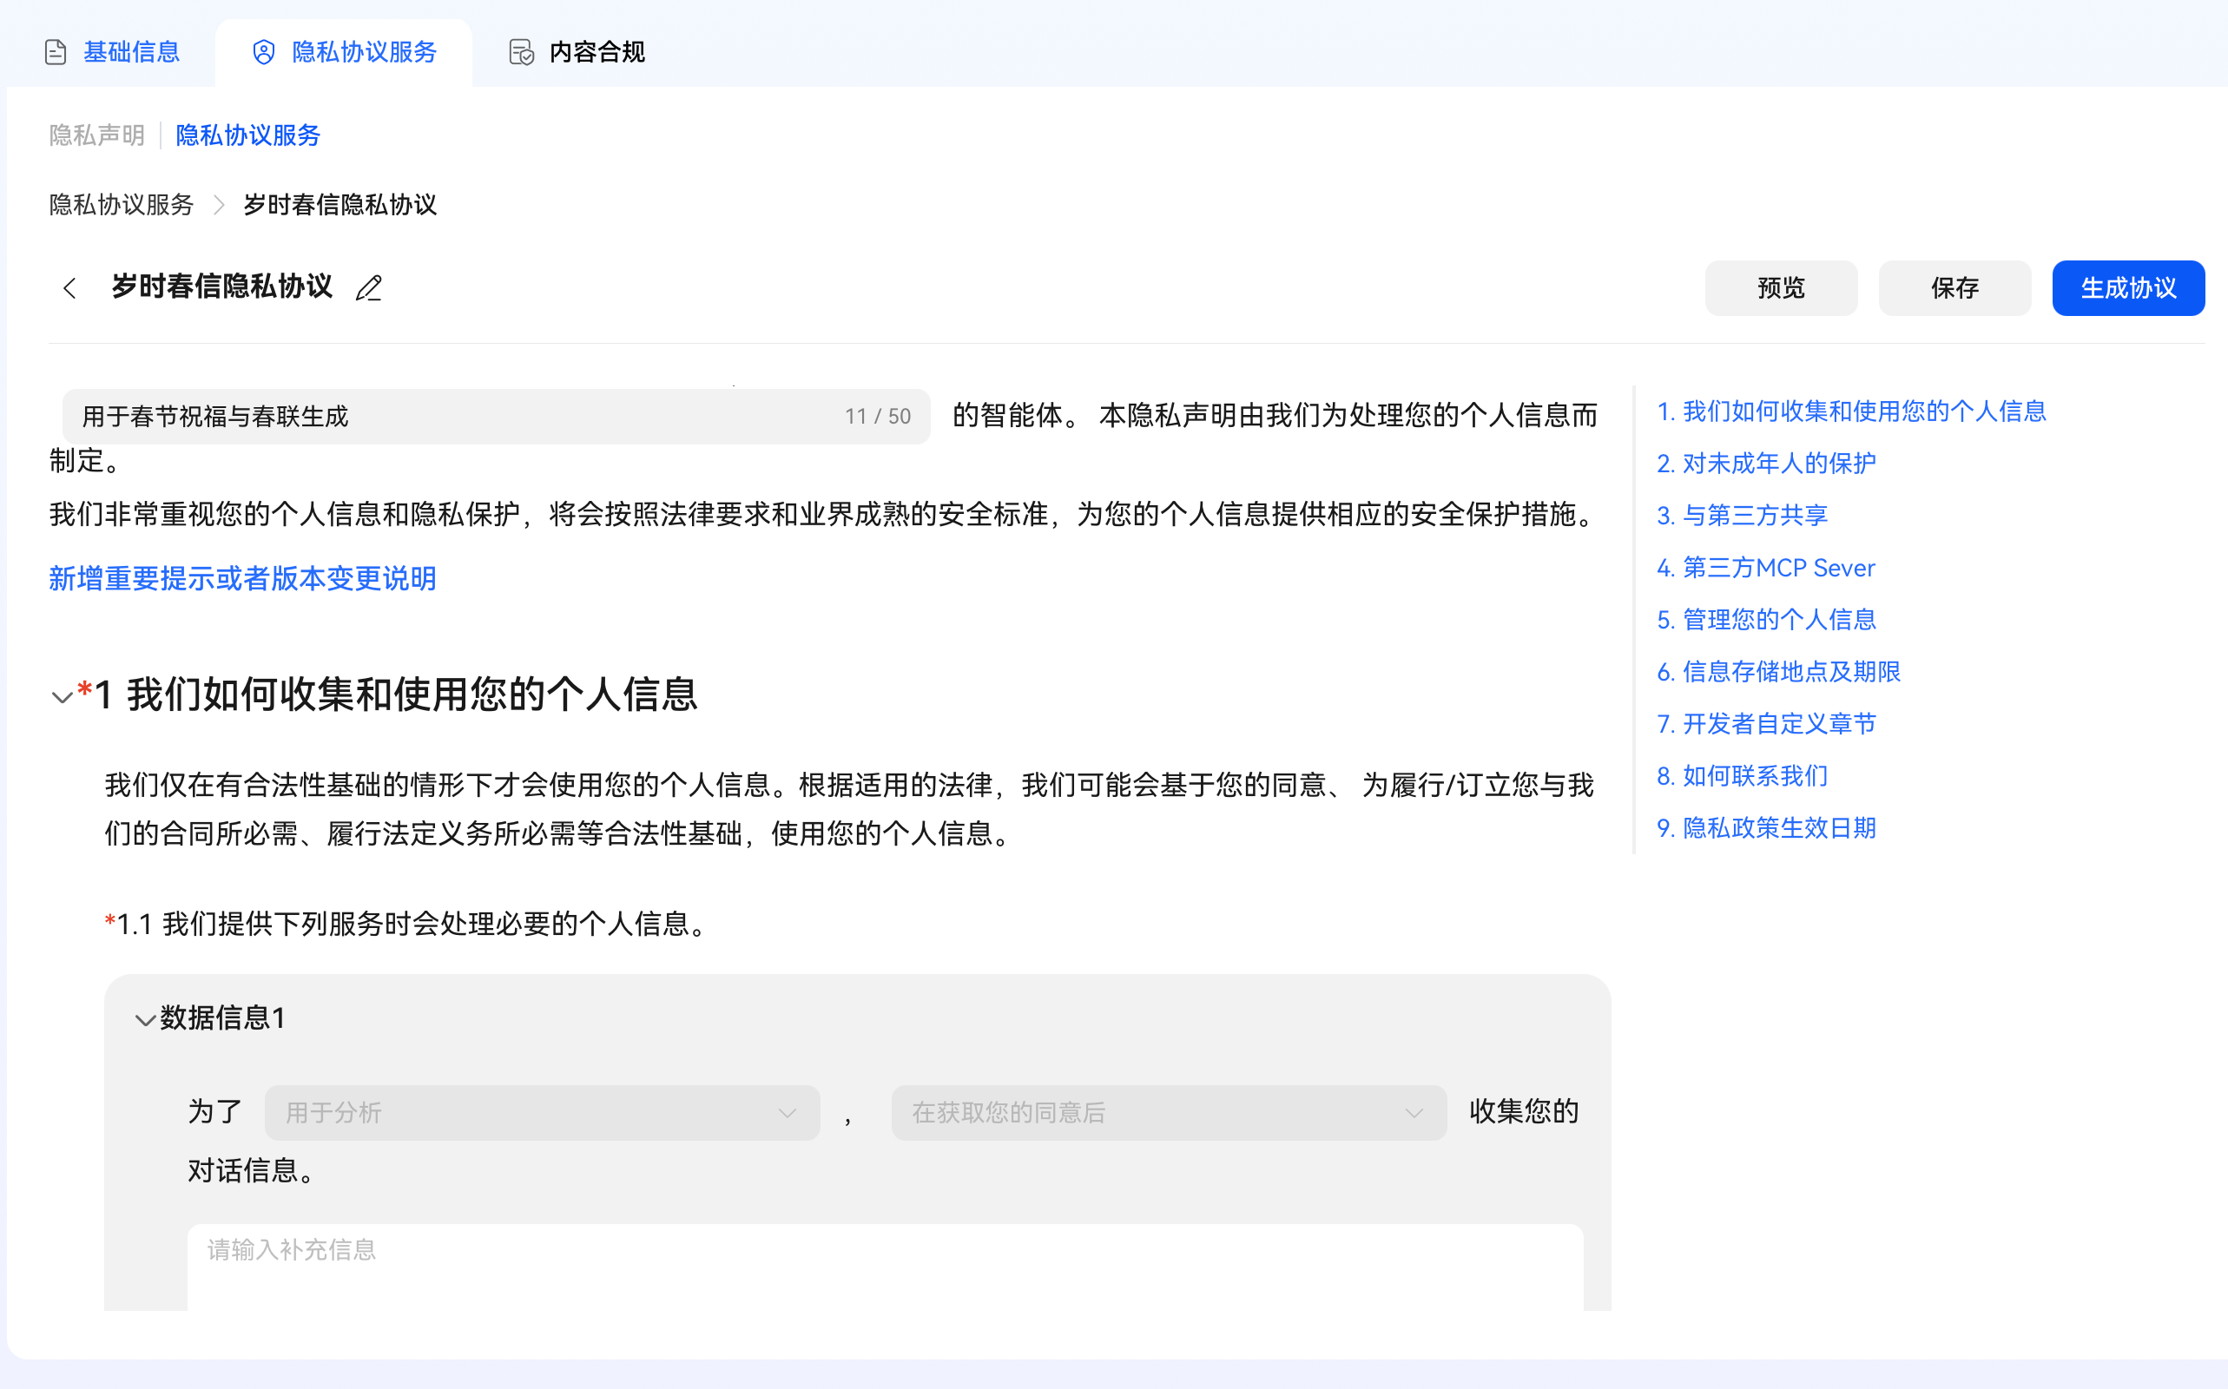
Task: Open the 在获取您的同意后 dropdown
Action: pyautogui.click(x=1168, y=1112)
